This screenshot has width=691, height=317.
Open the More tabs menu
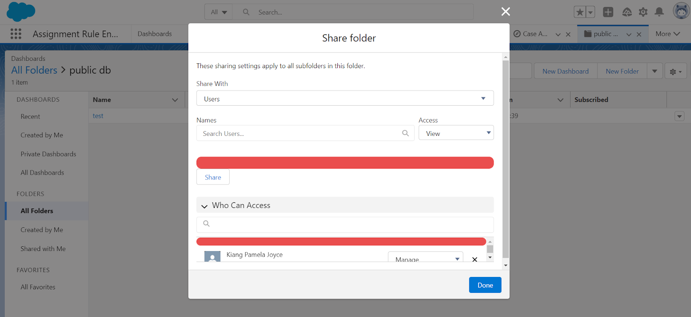pyautogui.click(x=668, y=34)
